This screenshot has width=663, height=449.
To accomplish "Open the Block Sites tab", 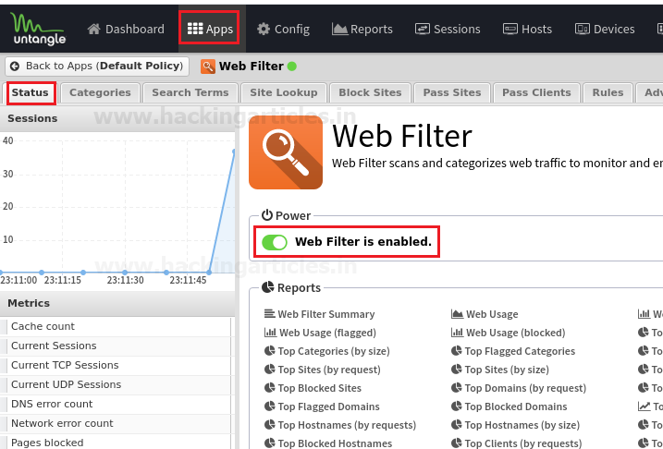I will 370,92.
